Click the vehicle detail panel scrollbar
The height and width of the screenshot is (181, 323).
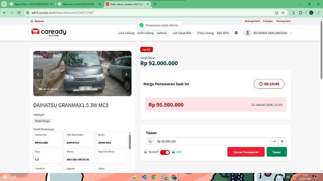(130, 141)
